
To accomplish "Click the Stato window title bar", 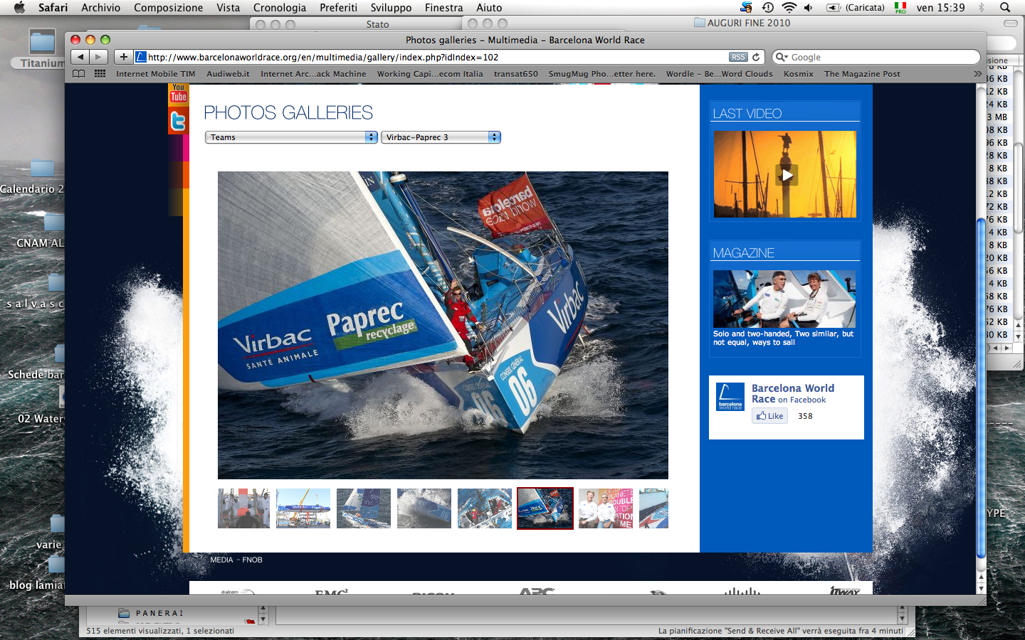I will click(377, 24).
